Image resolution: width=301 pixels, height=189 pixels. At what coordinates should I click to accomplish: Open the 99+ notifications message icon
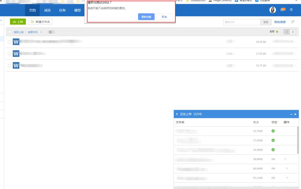tap(283, 10)
